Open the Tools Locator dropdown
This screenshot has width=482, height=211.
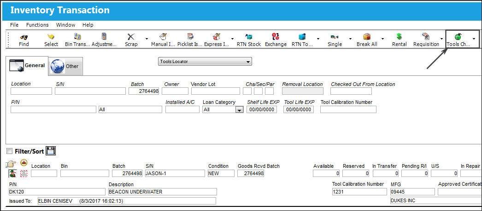coord(205,62)
